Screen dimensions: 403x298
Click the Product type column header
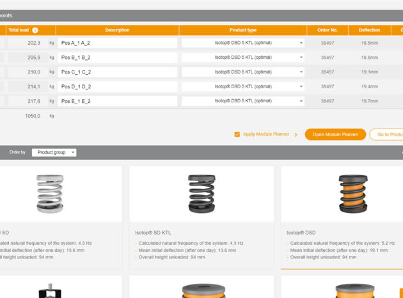tap(242, 30)
